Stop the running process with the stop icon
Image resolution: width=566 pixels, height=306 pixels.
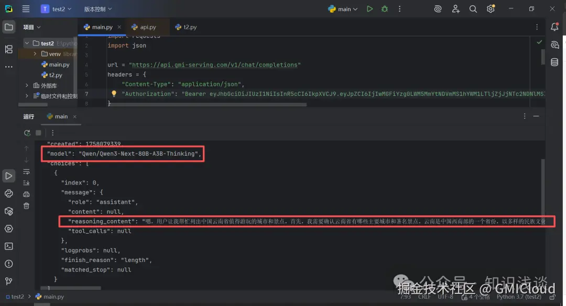(x=38, y=133)
